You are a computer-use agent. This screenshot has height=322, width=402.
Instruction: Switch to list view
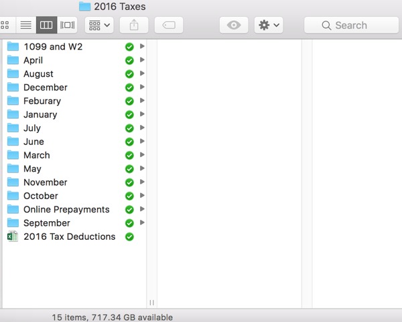pyautogui.click(x=26, y=25)
